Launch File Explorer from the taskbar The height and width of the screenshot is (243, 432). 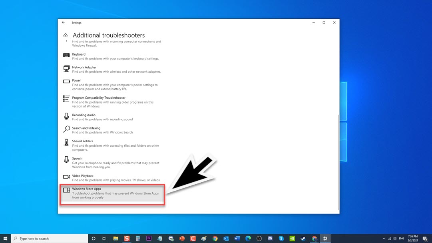[116, 238]
